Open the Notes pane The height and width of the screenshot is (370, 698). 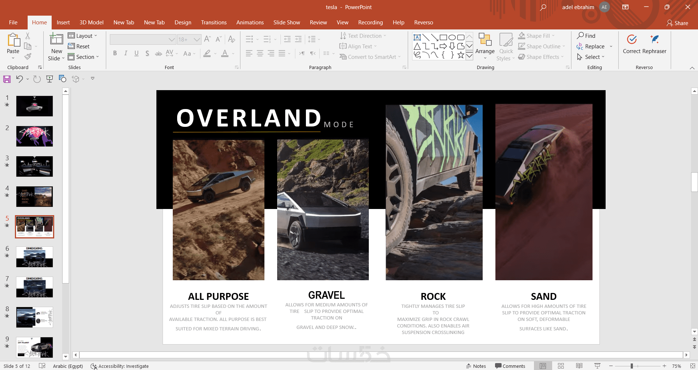click(x=476, y=366)
